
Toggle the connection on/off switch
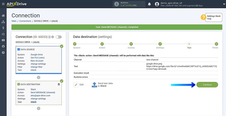click(59, 37)
